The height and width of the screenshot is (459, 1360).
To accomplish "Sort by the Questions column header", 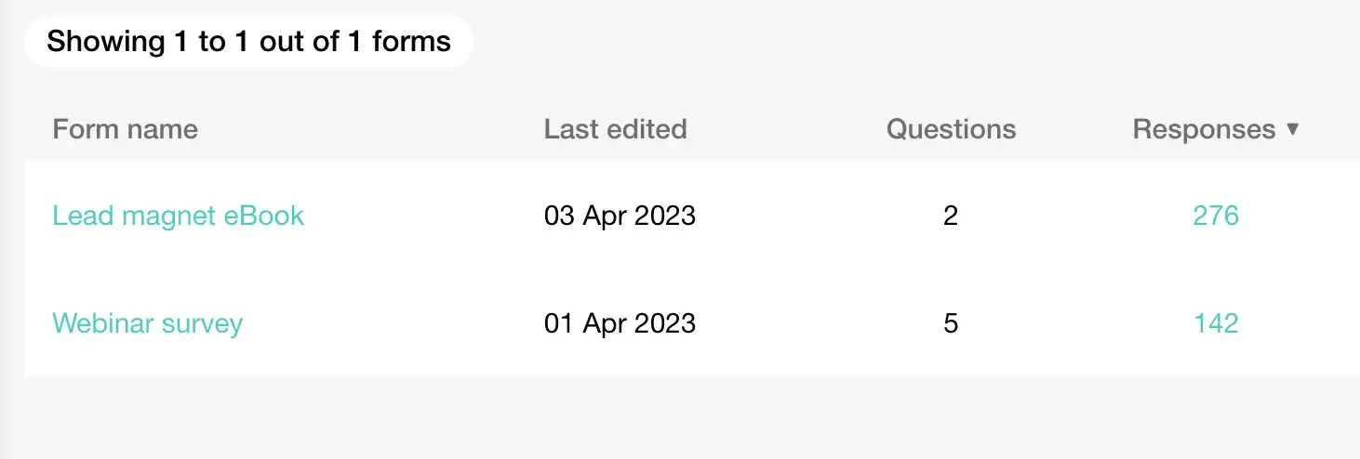I will click(951, 129).
